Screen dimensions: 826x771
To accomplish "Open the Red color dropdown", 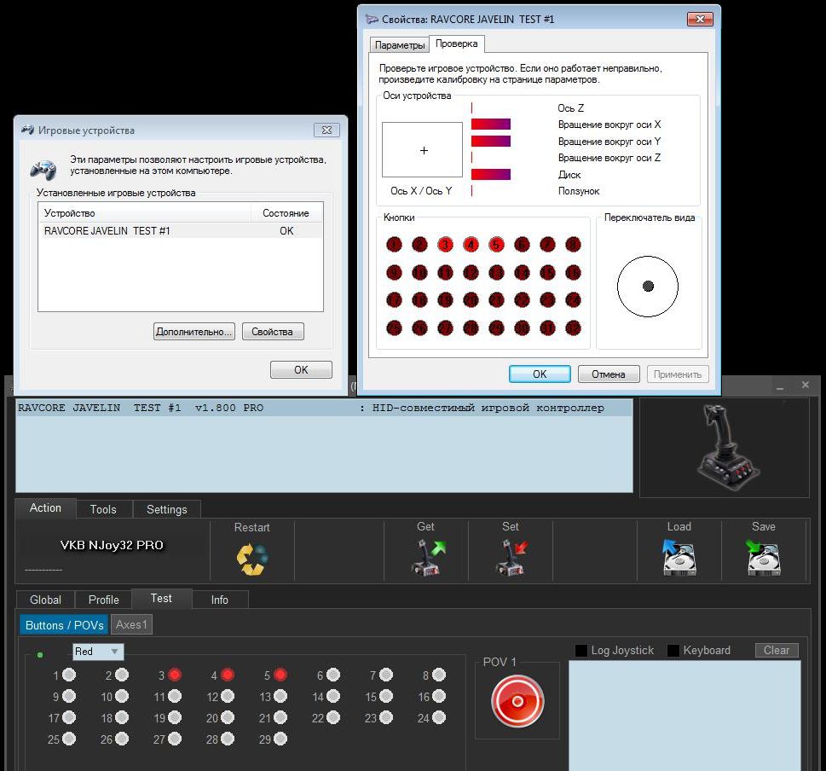I will [x=98, y=652].
